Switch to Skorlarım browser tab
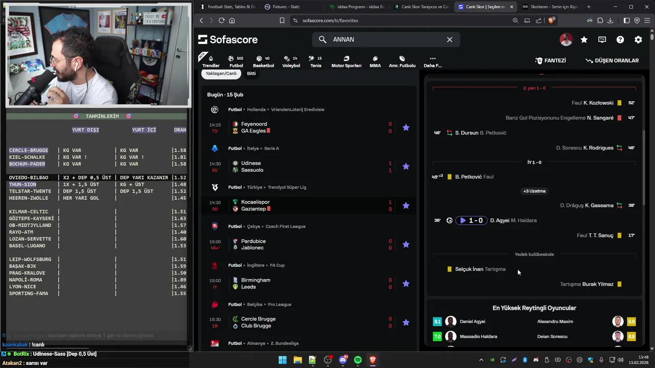Viewport: 655px width, 368px height. (x=550, y=7)
